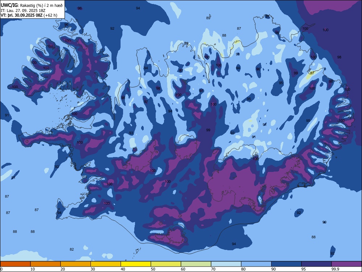Image resolution: width=362 pixels, height=272 pixels.
Task: Click the legend tick label '30'
Action: [93, 269]
